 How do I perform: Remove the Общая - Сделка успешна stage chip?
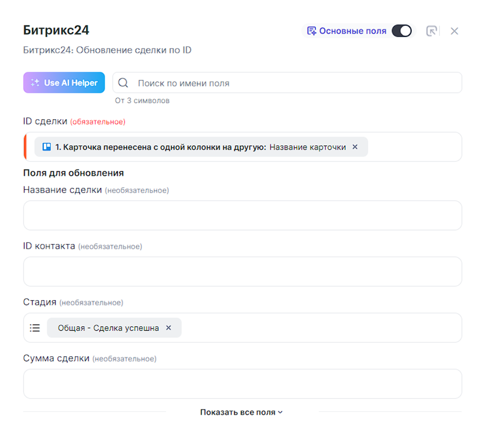coord(169,328)
